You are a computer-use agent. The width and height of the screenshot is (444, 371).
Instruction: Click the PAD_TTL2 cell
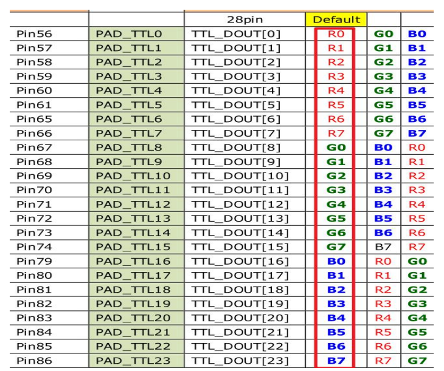(136, 62)
